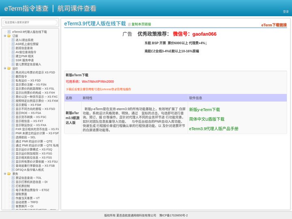
Task: Click document icon next to 建立PNR 相关
Action: 13,56
